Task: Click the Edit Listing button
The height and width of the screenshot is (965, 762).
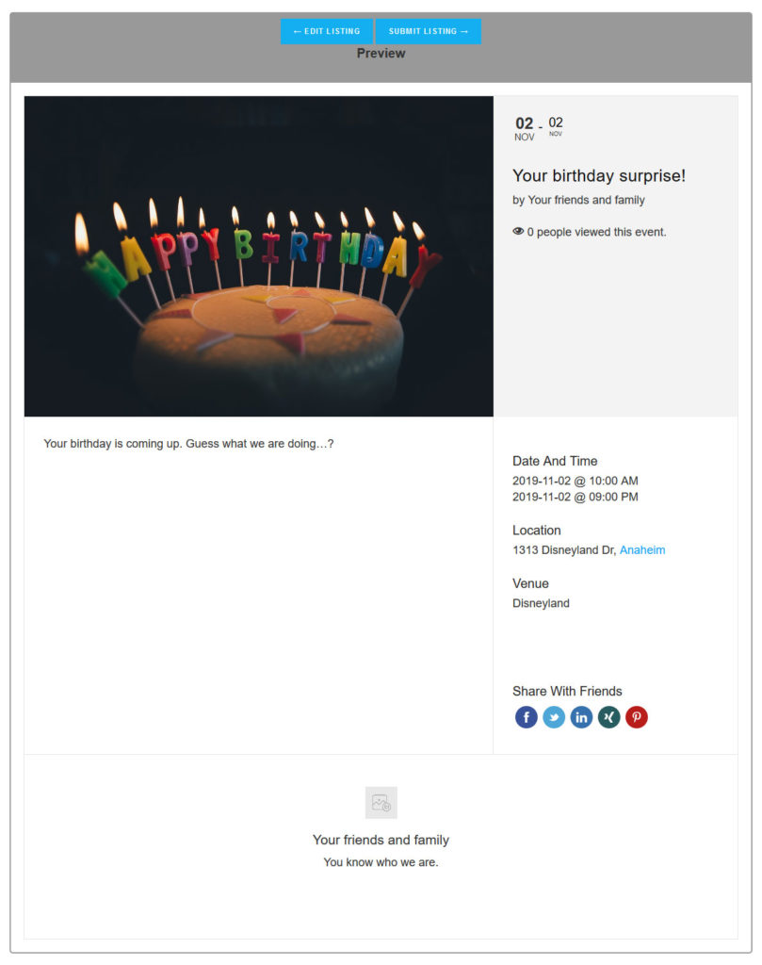Action: click(326, 31)
